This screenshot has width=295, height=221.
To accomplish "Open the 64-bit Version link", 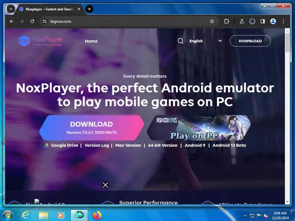I will click(x=163, y=145).
